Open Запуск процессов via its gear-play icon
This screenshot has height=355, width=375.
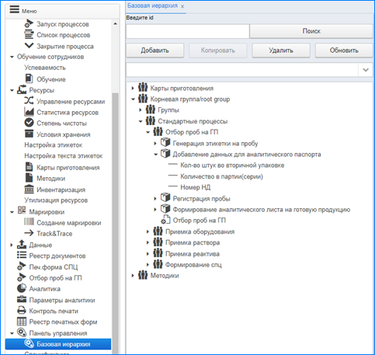(x=29, y=23)
